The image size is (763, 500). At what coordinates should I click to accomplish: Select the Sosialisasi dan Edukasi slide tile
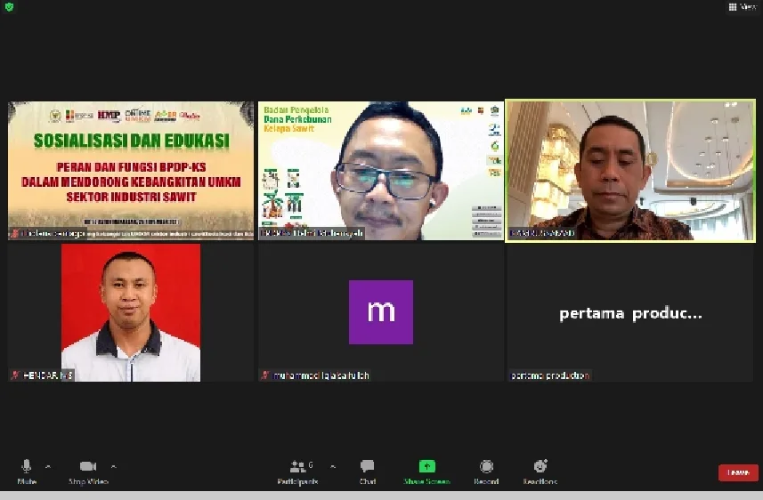tap(131, 170)
